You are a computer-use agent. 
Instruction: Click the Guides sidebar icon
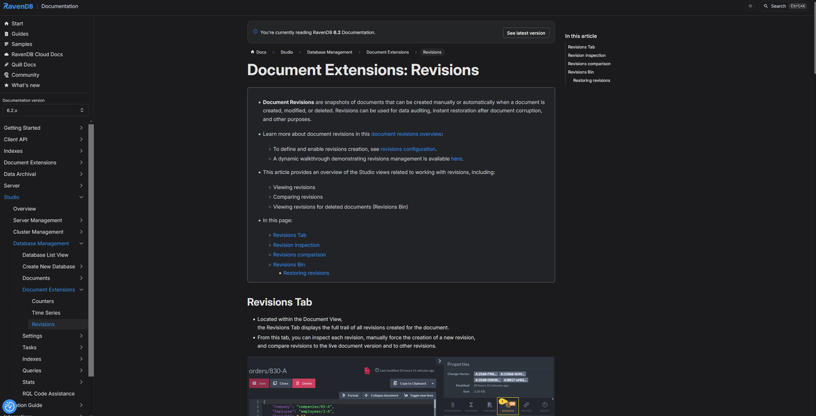[6, 34]
